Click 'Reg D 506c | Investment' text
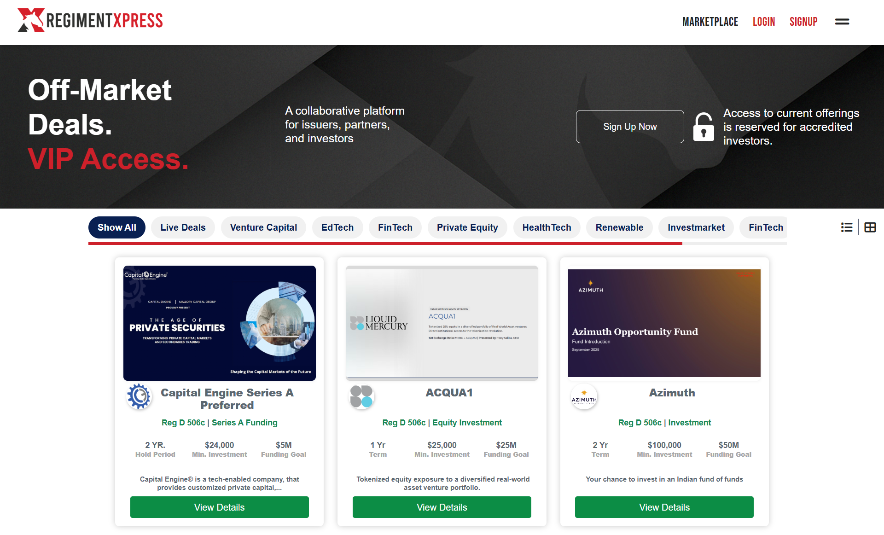The image size is (884, 535). tap(664, 423)
